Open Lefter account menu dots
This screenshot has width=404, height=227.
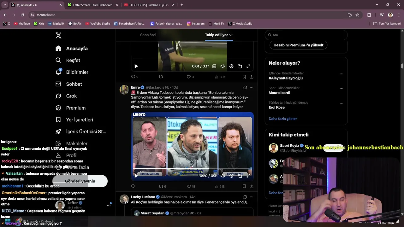click(109, 205)
